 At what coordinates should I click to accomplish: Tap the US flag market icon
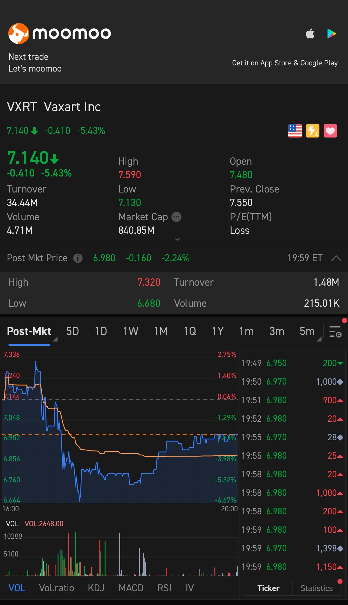pos(295,131)
